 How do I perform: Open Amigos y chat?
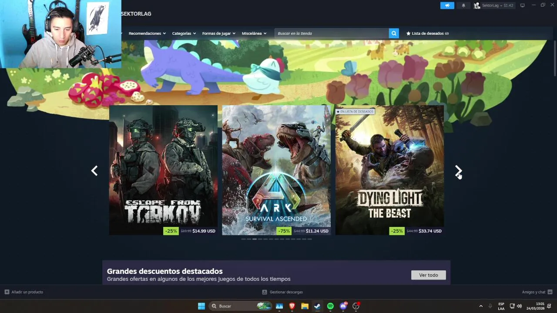(x=534, y=292)
